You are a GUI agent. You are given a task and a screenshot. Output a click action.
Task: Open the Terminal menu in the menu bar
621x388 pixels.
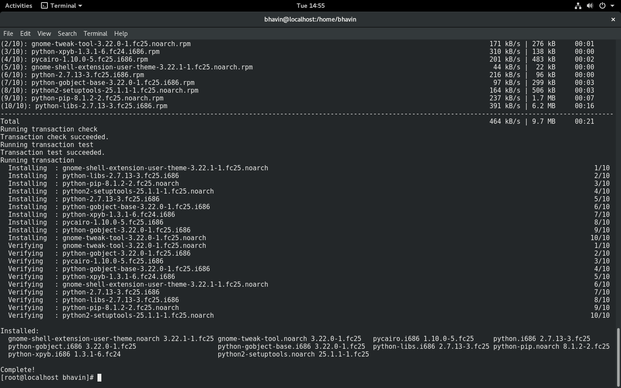(95, 33)
